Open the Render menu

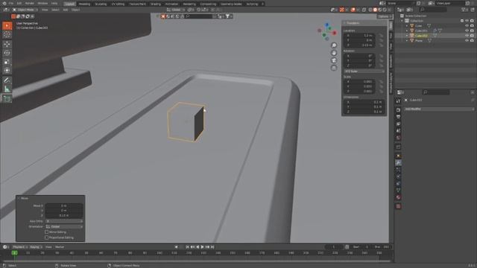(30, 3)
